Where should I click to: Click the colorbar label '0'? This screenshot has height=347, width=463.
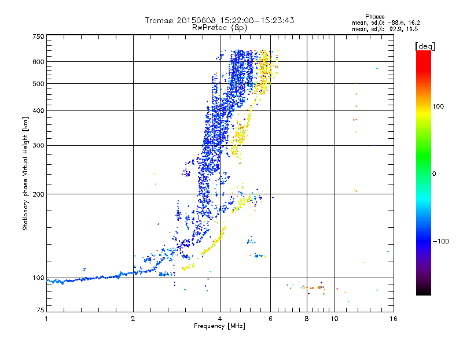(x=433, y=174)
